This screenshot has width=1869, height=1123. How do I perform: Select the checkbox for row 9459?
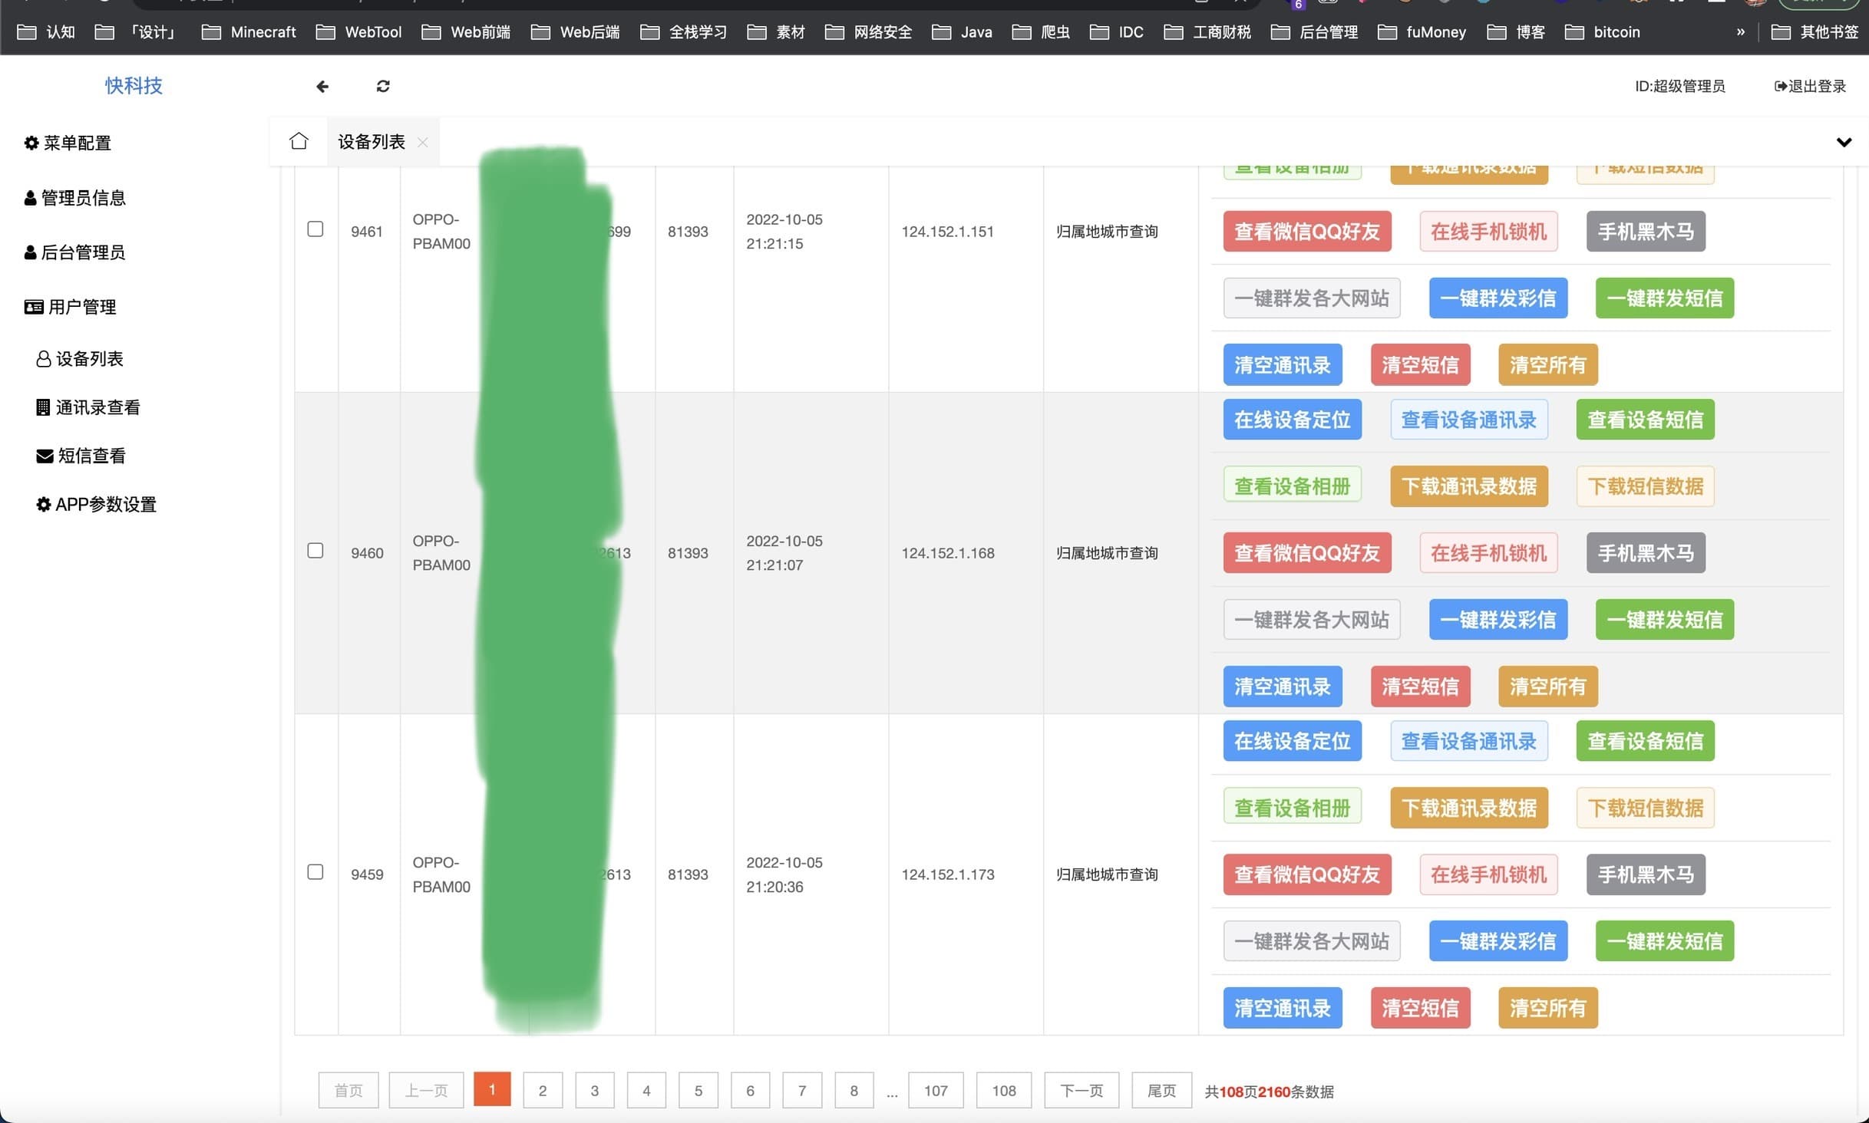(x=315, y=872)
